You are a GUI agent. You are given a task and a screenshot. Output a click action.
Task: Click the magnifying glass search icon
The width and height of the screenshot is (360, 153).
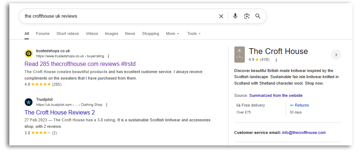tap(258, 16)
